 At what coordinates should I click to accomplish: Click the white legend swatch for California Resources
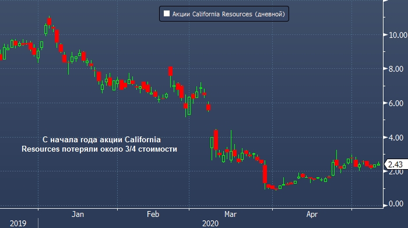167,13
